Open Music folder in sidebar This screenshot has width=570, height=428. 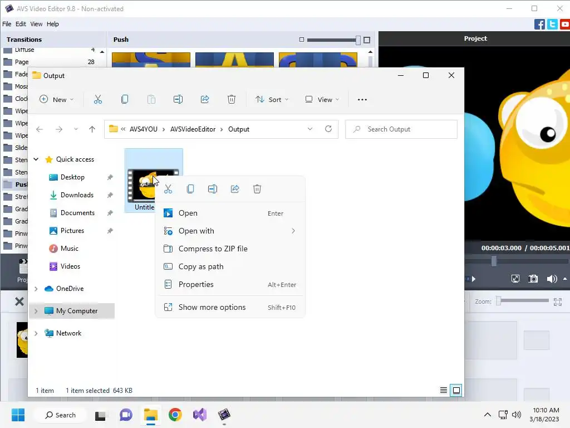69,249
